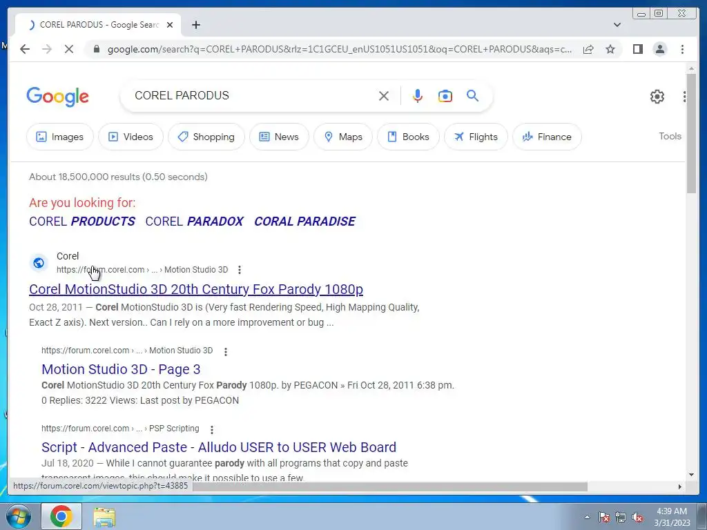The width and height of the screenshot is (707, 530).
Task: Stop page loading with the X button
Action: 69,49
